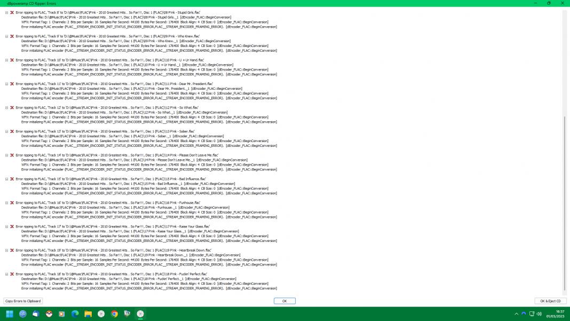Viewport: 570px width, 321px height.
Task: Click the red X error icon for Track 8
Action: [12, 12]
